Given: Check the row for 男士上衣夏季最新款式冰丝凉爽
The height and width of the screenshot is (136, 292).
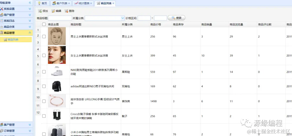Looking at the screenshot, I should 44,37.
